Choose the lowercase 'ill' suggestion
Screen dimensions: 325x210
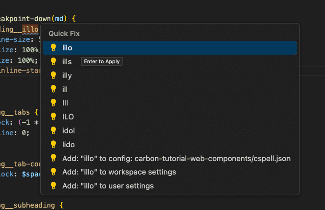(65, 89)
